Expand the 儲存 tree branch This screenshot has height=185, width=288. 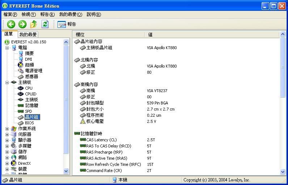tap(7, 152)
